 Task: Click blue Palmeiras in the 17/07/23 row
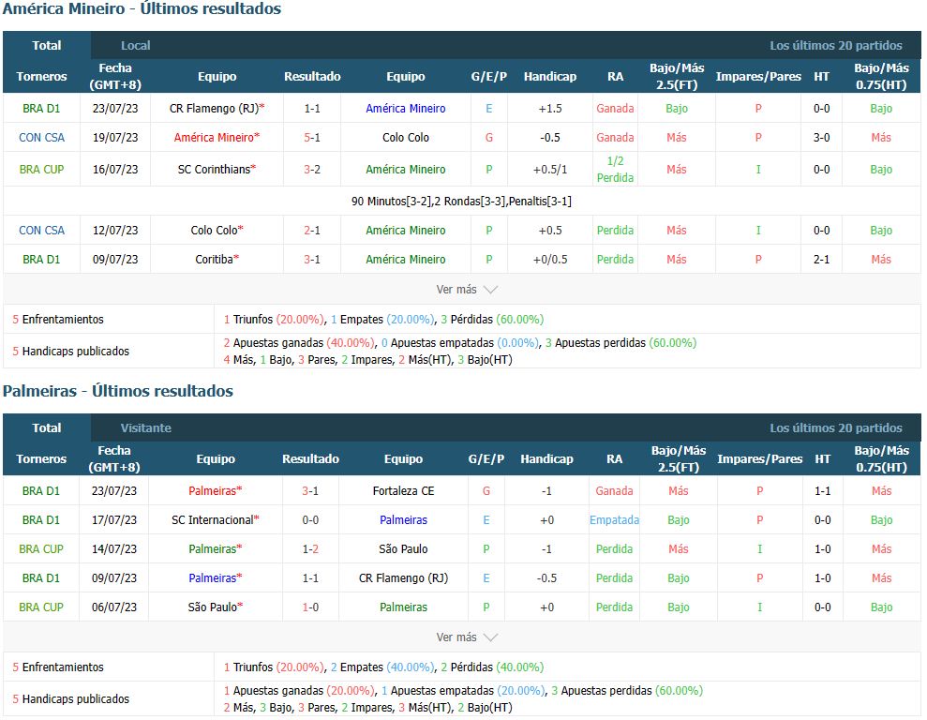(403, 519)
